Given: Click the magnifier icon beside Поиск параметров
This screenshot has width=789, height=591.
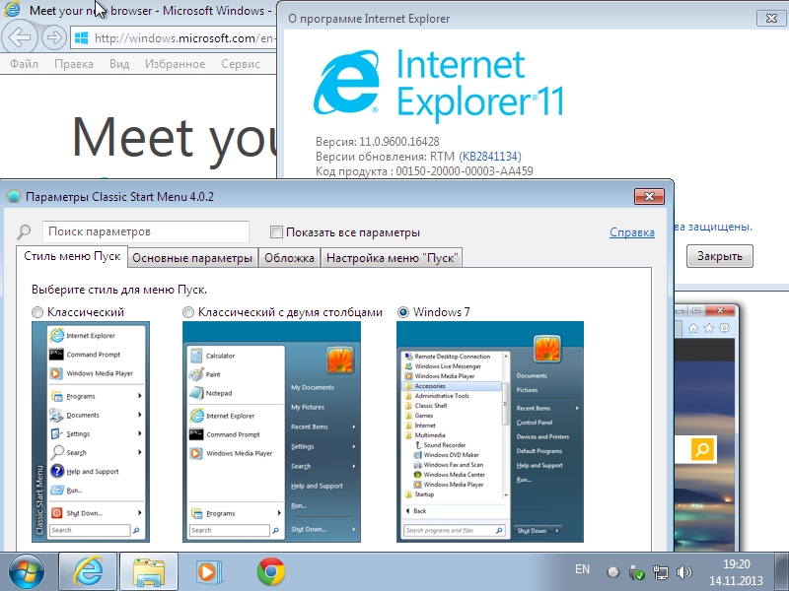Looking at the screenshot, I should click(24, 231).
